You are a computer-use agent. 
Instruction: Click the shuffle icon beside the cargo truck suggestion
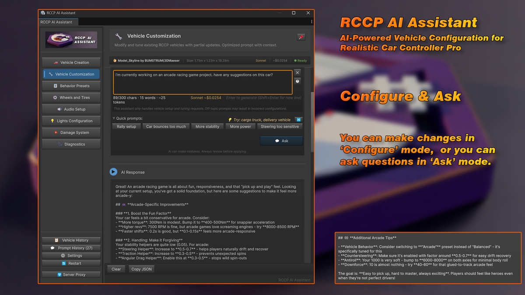[298, 119]
